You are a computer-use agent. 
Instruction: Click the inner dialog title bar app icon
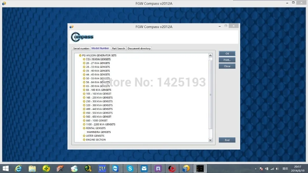(71, 26)
